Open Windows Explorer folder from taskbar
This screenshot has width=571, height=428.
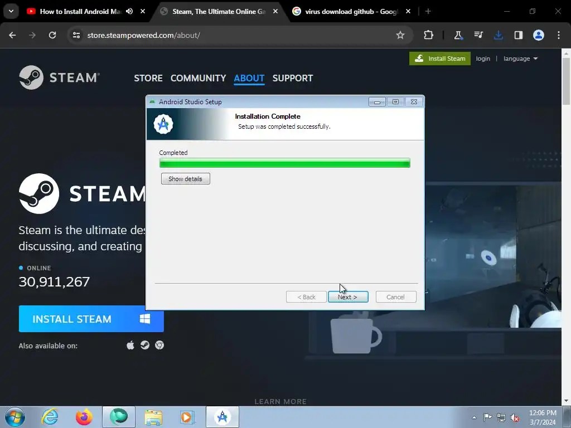click(x=153, y=417)
